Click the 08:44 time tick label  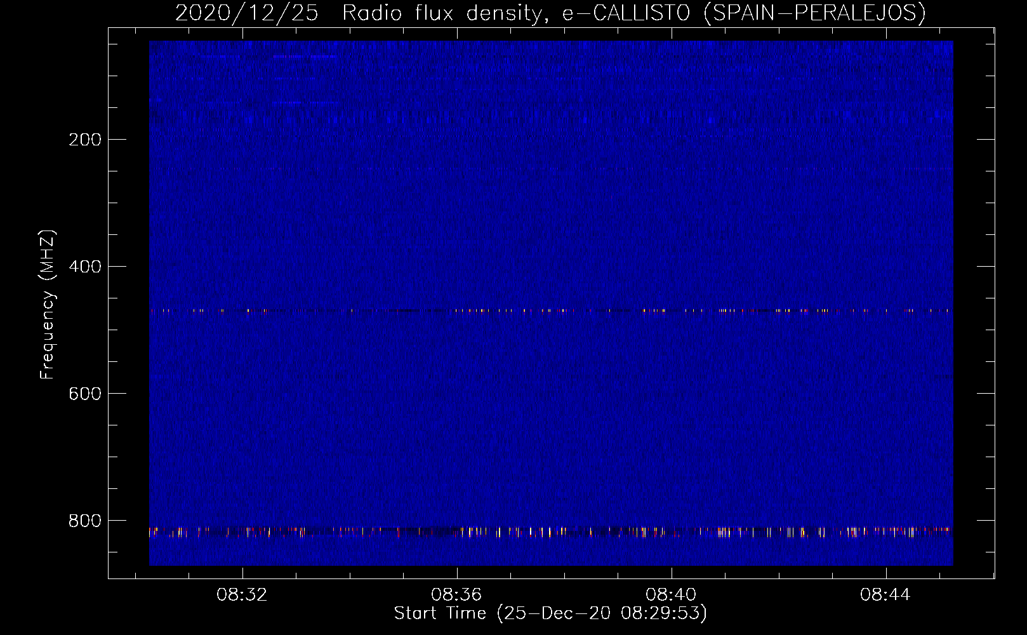pyautogui.click(x=885, y=595)
